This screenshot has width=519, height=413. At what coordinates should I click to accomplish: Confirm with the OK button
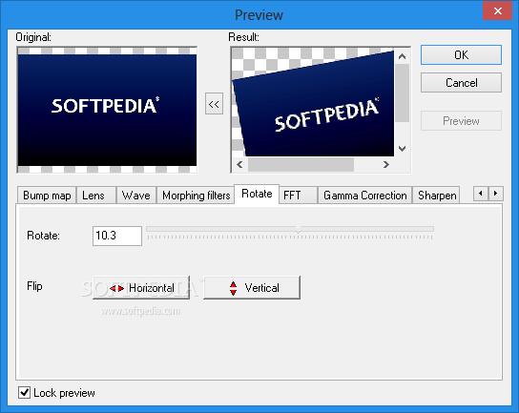pyautogui.click(x=461, y=55)
